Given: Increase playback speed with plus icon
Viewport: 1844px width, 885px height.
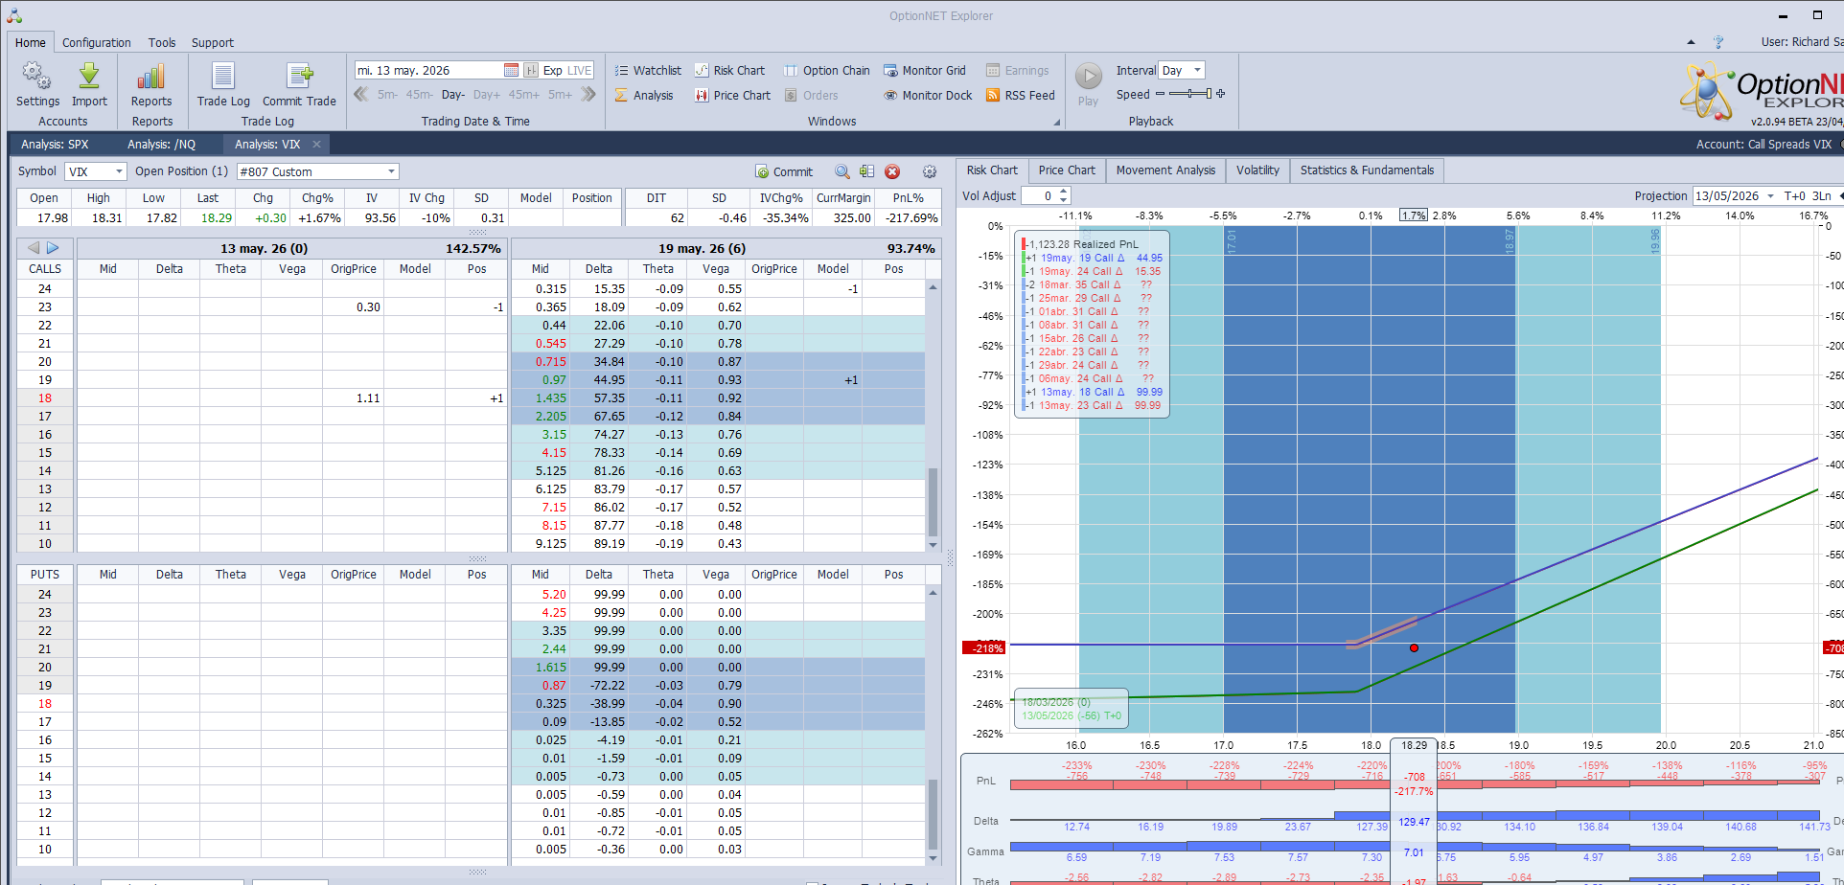Looking at the screenshot, I should pyautogui.click(x=1220, y=94).
